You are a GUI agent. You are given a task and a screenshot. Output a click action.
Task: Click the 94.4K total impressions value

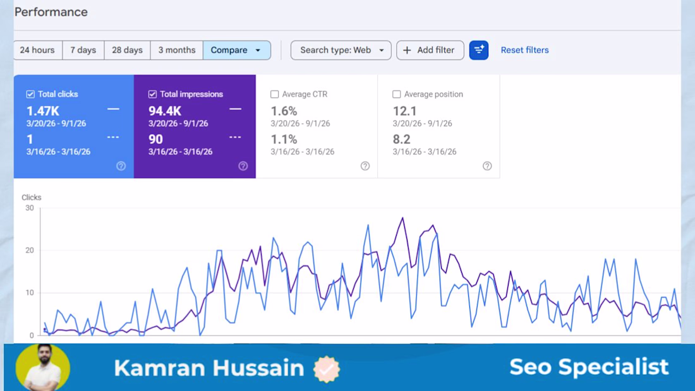165,111
